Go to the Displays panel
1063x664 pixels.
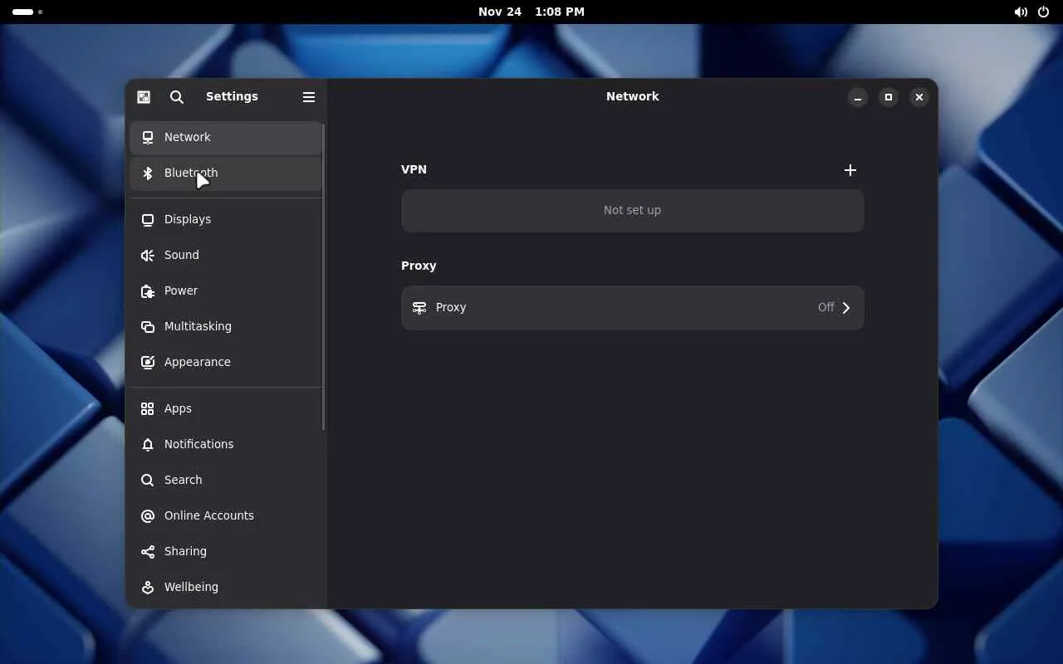click(226, 219)
